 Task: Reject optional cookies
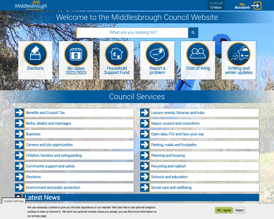click(239, 210)
